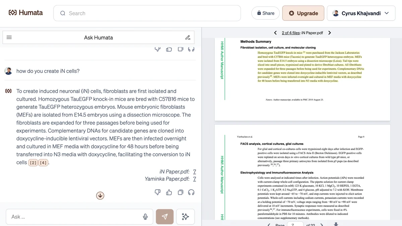Click the 'Nature. Author manuscript' footer line
The height and width of the screenshot is (226, 402).
point(294,99)
